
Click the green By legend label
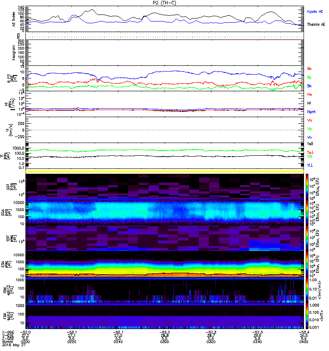(x=309, y=78)
